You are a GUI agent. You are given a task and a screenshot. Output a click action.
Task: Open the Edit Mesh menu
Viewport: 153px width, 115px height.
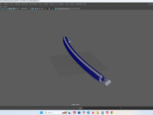pos(18,4)
